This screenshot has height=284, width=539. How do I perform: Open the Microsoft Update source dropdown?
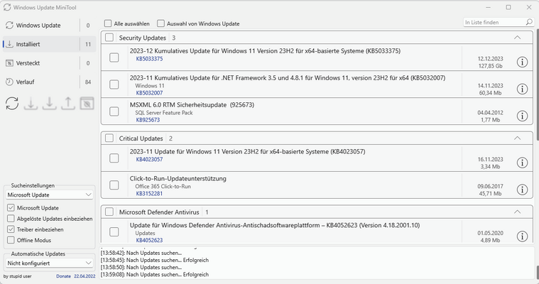pyautogui.click(x=50, y=195)
